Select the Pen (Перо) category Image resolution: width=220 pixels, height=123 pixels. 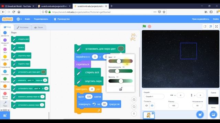[5, 104]
